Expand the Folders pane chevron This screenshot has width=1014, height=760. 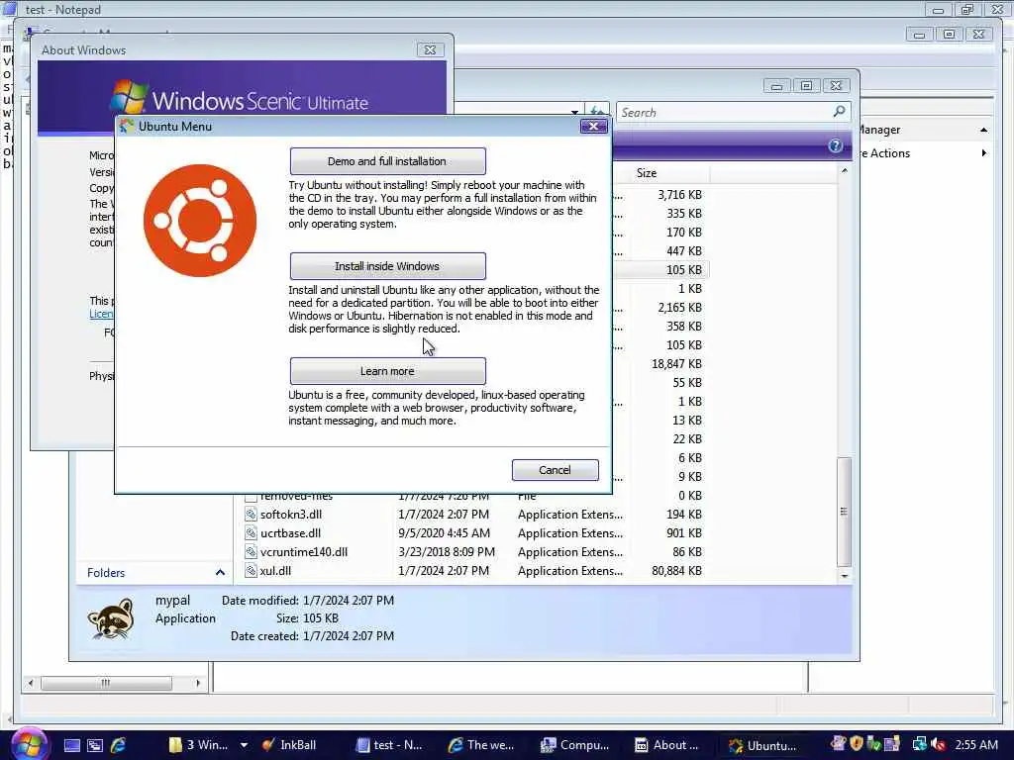[220, 573]
